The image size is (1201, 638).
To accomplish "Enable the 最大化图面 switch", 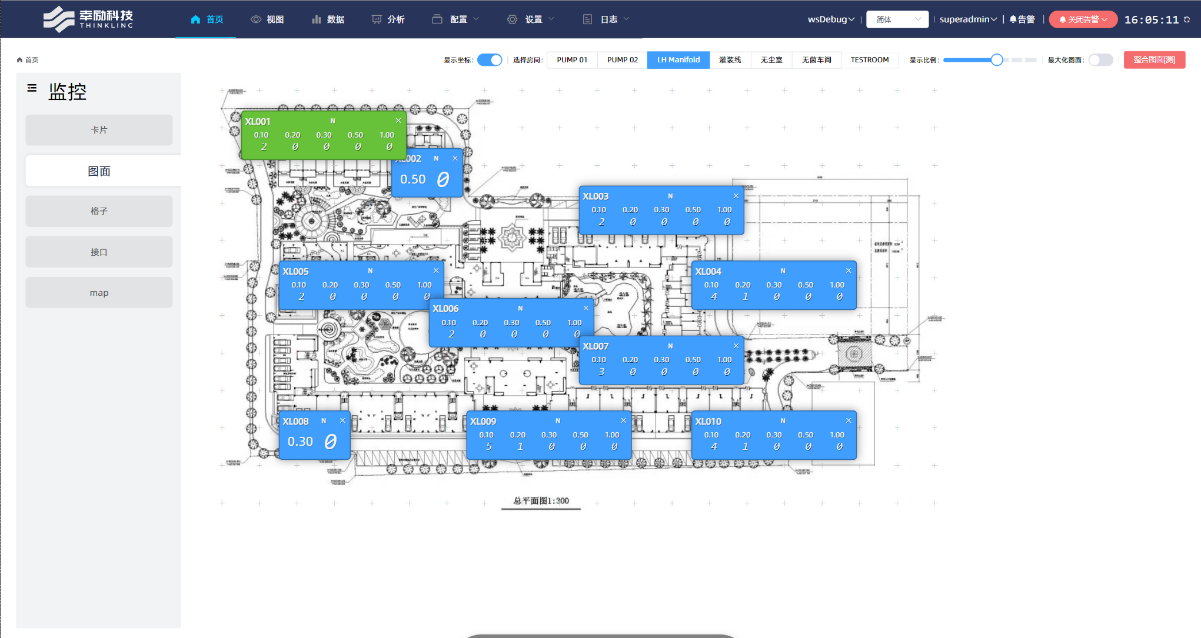I will point(1100,60).
